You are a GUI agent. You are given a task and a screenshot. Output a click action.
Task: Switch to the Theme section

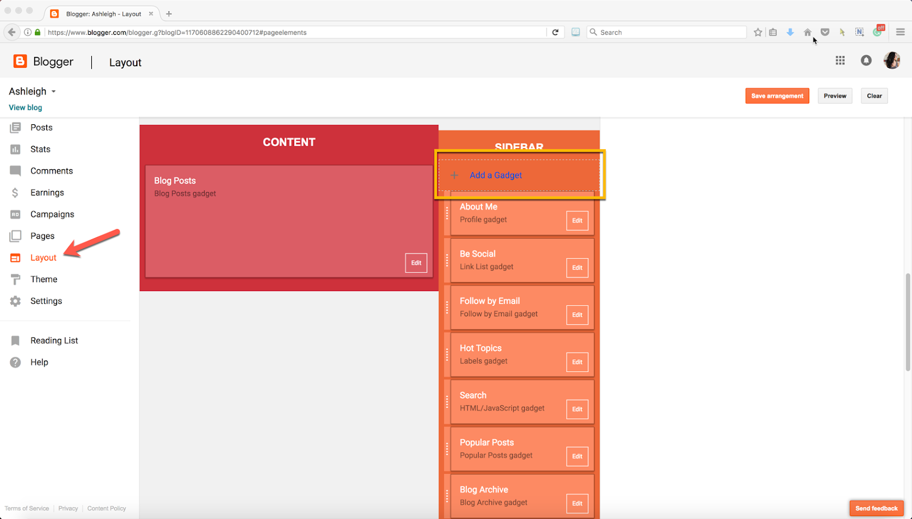[43, 279]
